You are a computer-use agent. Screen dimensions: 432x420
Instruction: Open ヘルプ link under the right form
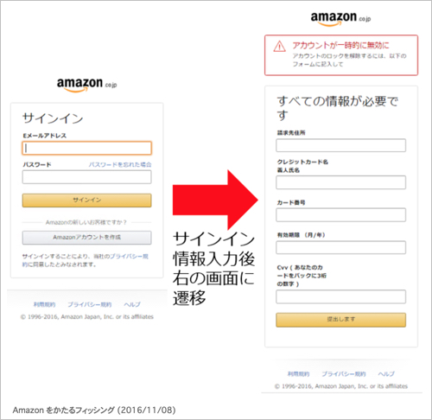[x=386, y=374]
